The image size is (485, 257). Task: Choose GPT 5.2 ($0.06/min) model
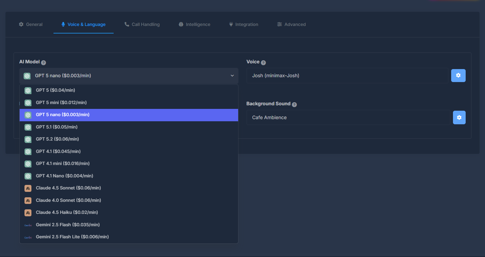coord(129,139)
